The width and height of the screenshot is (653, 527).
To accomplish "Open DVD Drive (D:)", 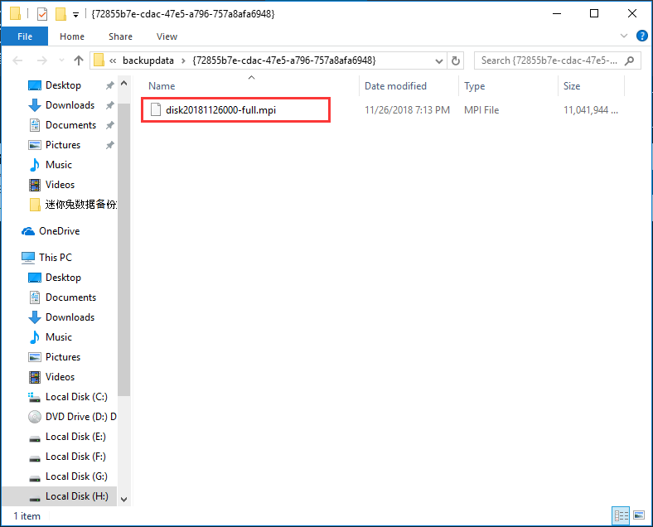I will click(x=80, y=417).
